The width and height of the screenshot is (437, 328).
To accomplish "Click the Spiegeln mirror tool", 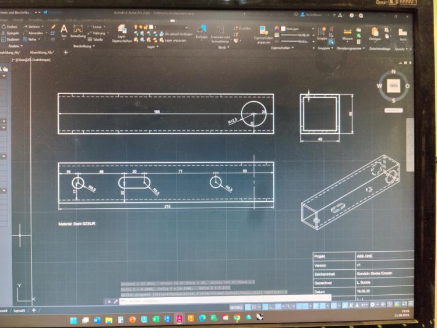I will pyautogui.click(x=11, y=33).
